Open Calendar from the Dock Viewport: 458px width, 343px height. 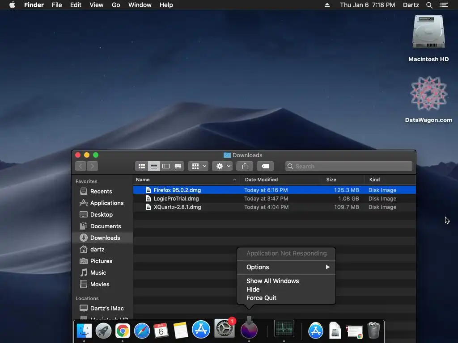tap(161, 331)
